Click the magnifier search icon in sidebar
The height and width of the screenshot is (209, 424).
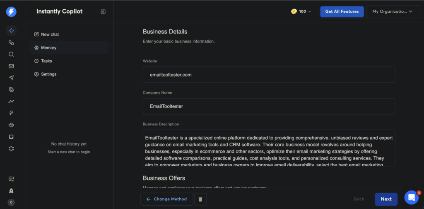coord(11,54)
